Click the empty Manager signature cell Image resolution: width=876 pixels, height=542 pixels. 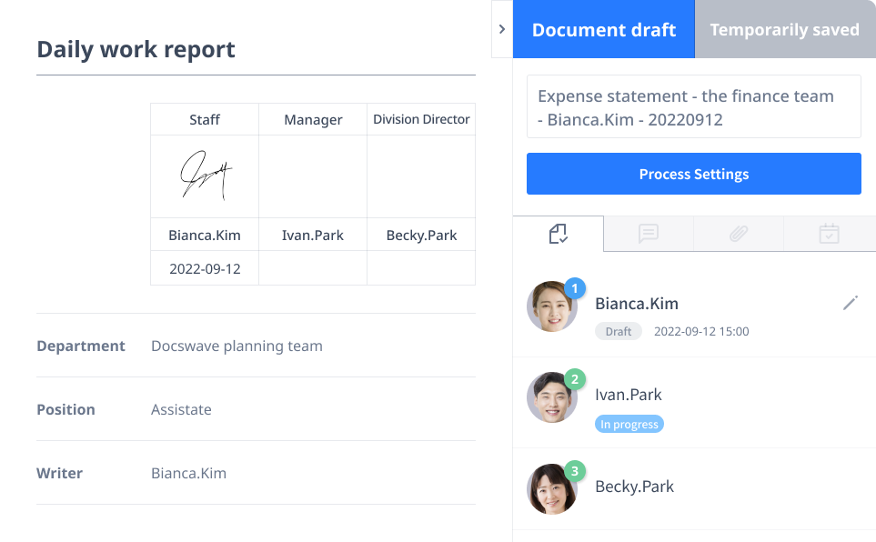click(313, 176)
